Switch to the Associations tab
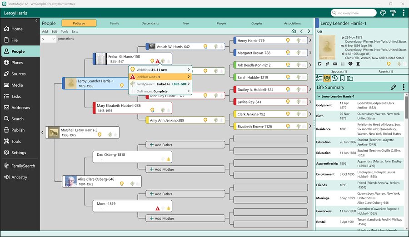409x237 pixels. 292,23
